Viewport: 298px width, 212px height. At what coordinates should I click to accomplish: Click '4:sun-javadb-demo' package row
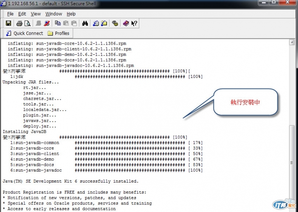coord(107,159)
